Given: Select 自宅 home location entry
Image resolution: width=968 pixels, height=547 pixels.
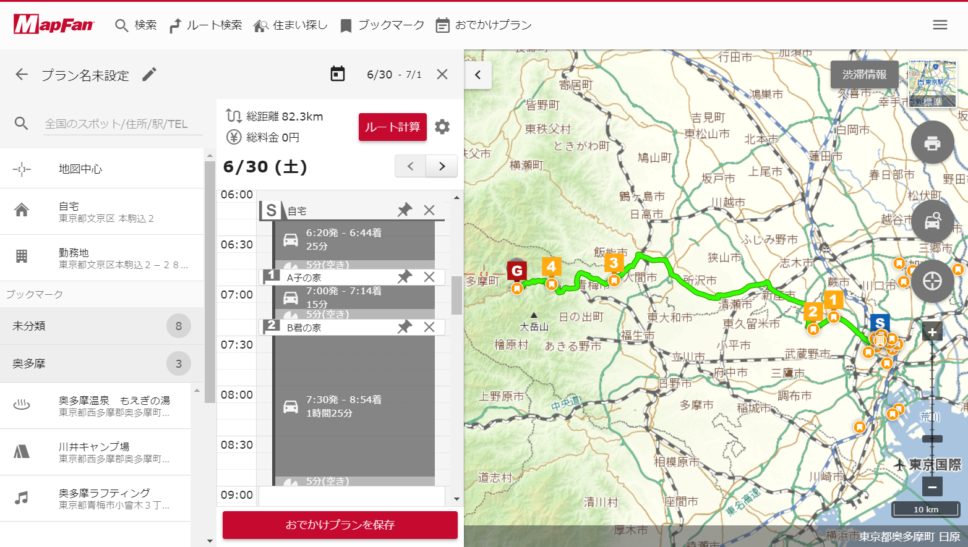Looking at the screenshot, I should click(x=101, y=211).
